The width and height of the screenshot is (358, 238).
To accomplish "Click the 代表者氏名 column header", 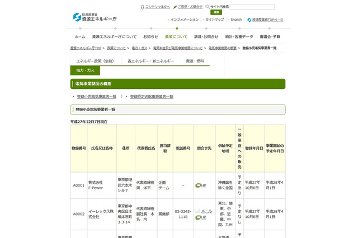I will tap(146, 148).
